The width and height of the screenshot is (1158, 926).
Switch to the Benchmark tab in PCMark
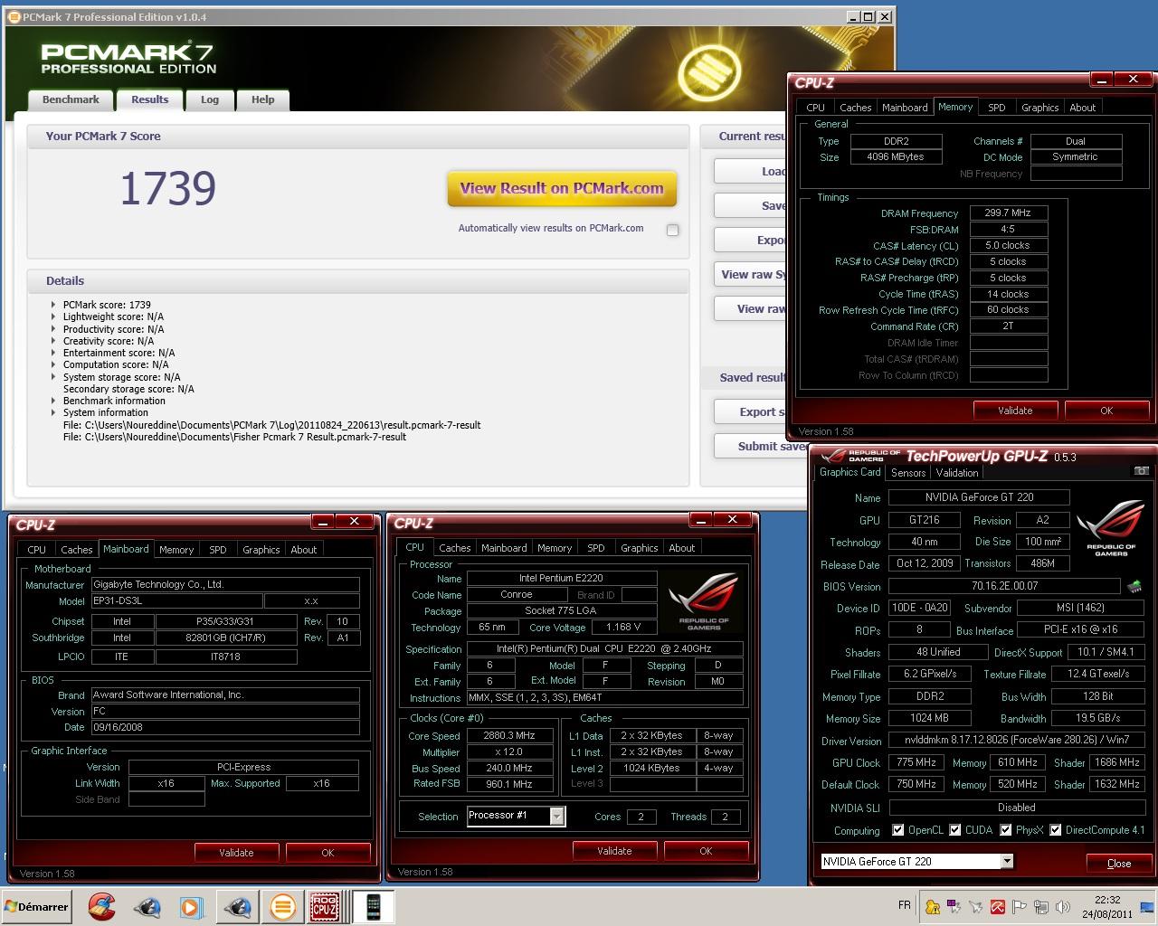(x=71, y=99)
